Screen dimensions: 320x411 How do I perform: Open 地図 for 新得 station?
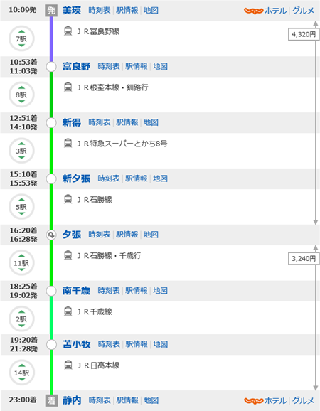tap(151, 122)
